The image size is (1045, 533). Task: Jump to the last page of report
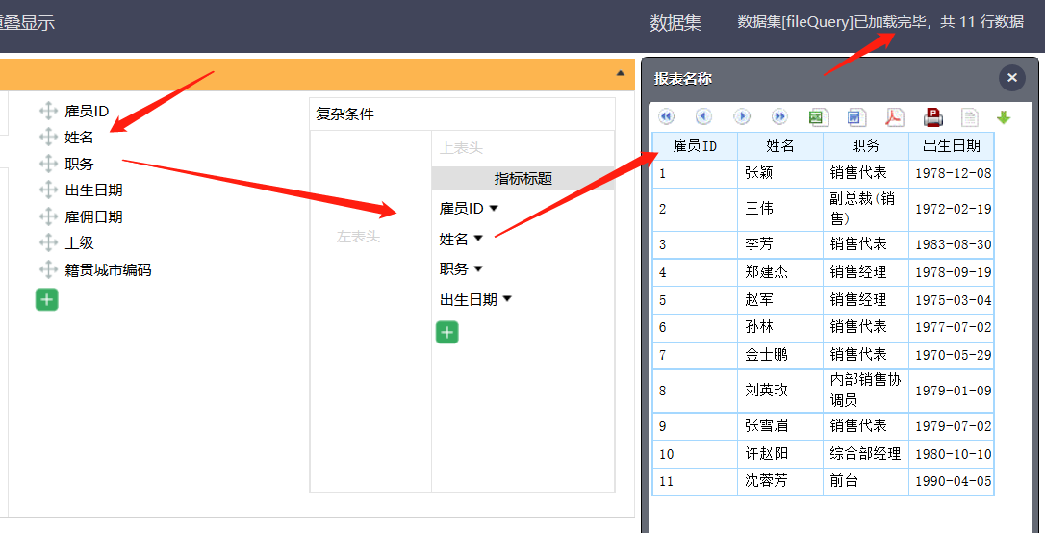[779, 117]
